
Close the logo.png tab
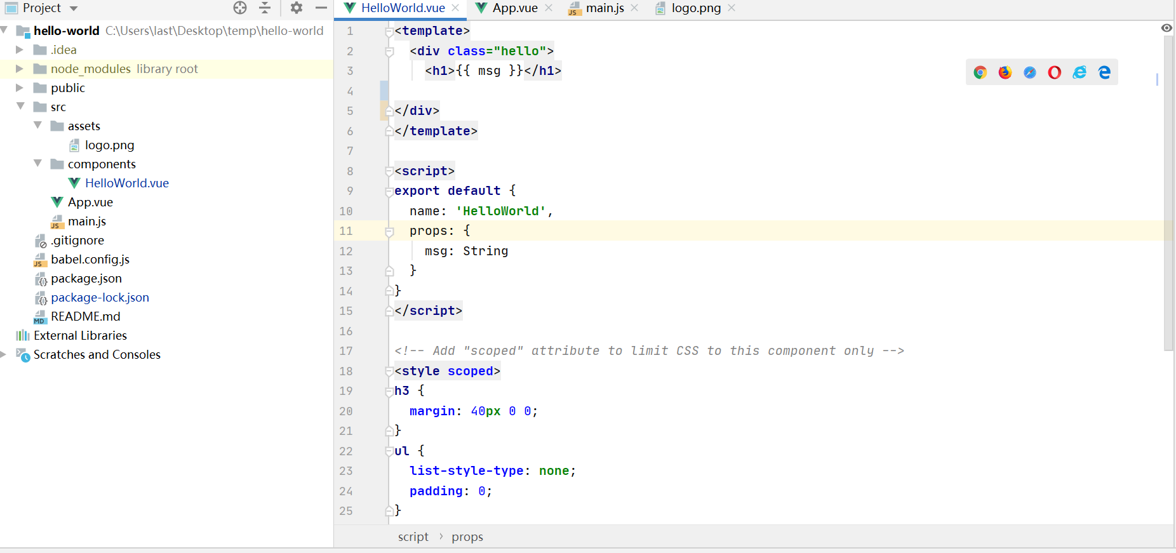tap(732, 8)
